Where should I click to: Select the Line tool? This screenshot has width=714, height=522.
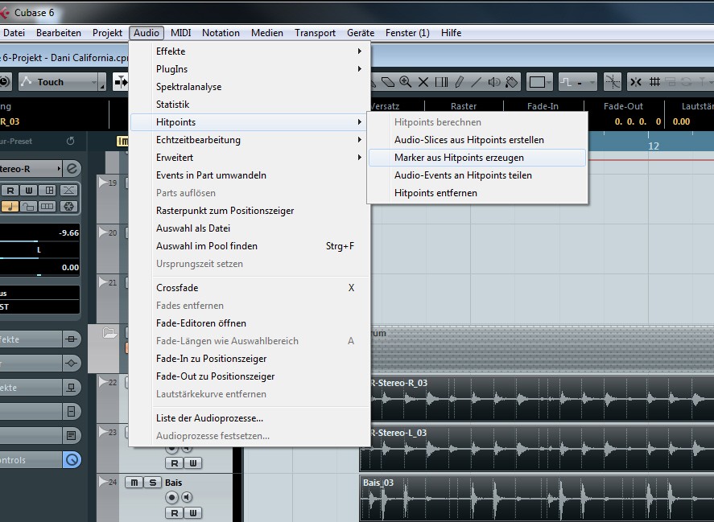tap(476, 82)
